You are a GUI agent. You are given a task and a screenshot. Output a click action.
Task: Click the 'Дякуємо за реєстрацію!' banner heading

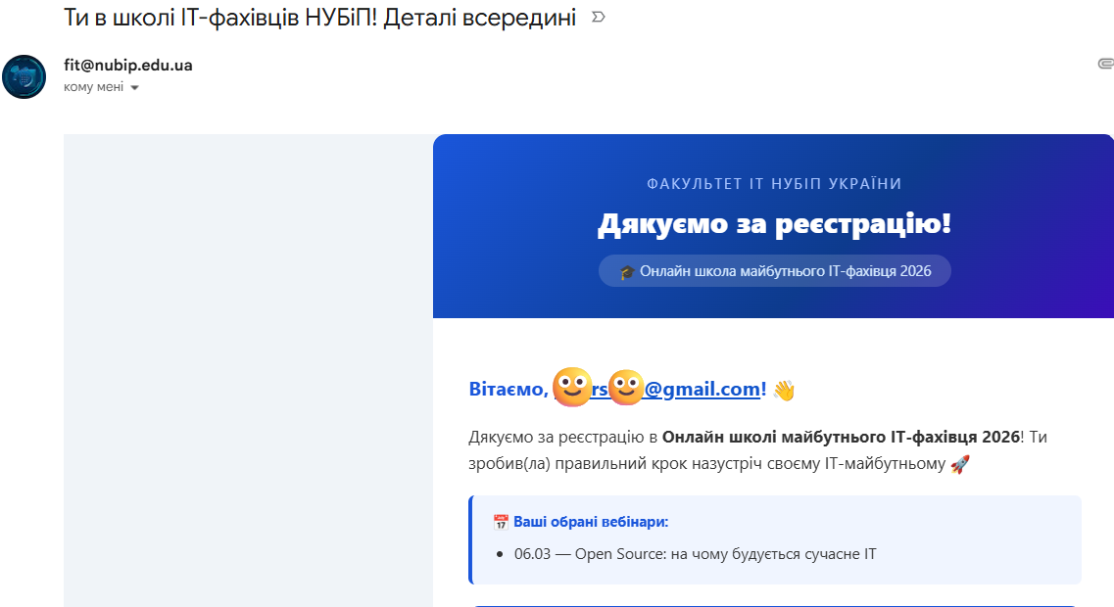[x=773, y=225]
